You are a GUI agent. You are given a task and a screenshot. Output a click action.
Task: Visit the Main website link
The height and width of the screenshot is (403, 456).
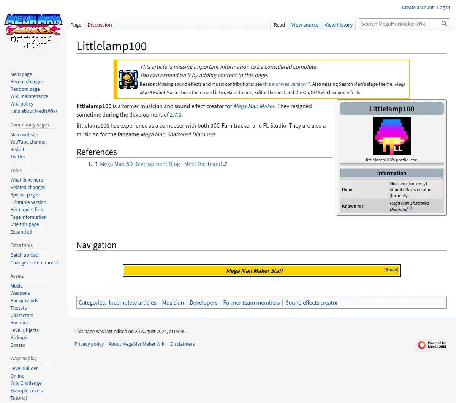pos(24,134)
